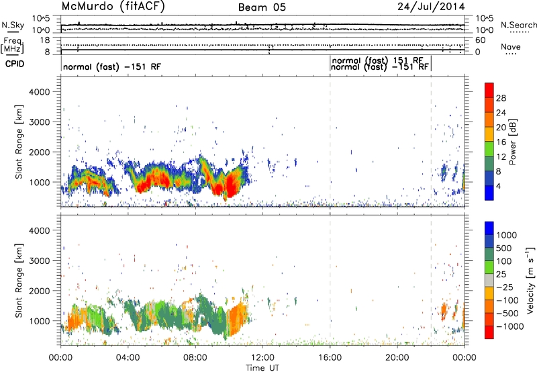
Task: Click the "20" label on Power colorbar
Action: click(x=501, y=128)
